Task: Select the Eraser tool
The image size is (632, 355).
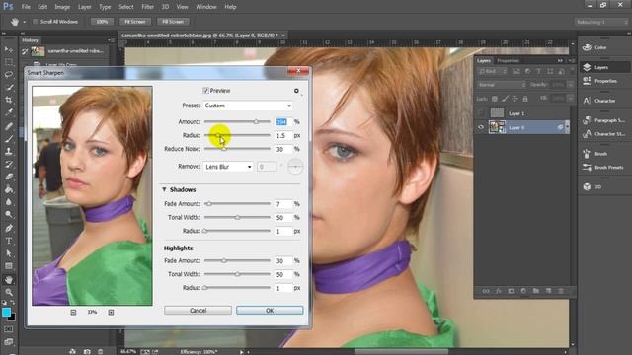Action: (x=9, y=177)
